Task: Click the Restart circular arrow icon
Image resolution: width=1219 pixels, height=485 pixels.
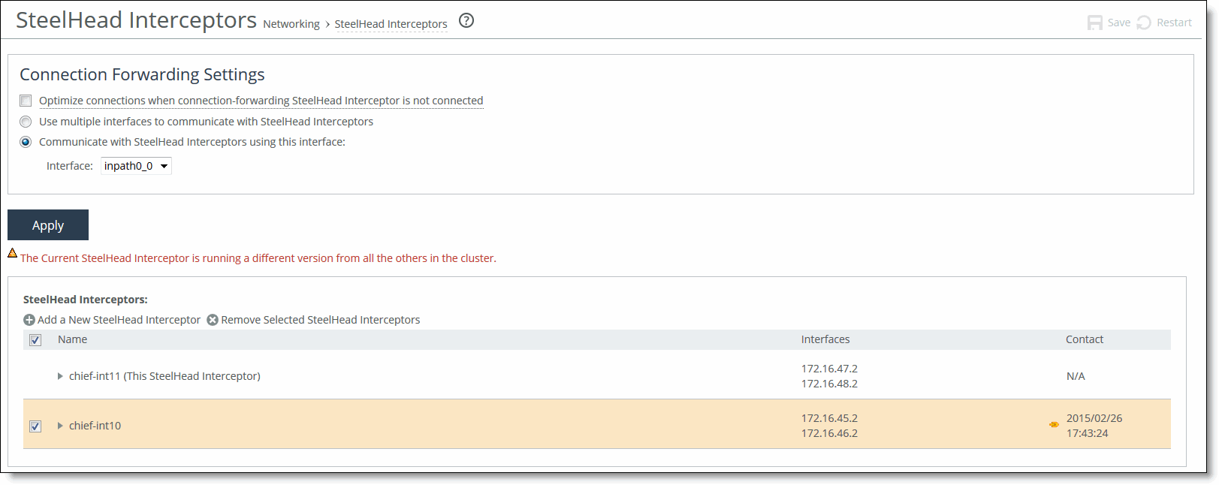Action: [1144, 23]
